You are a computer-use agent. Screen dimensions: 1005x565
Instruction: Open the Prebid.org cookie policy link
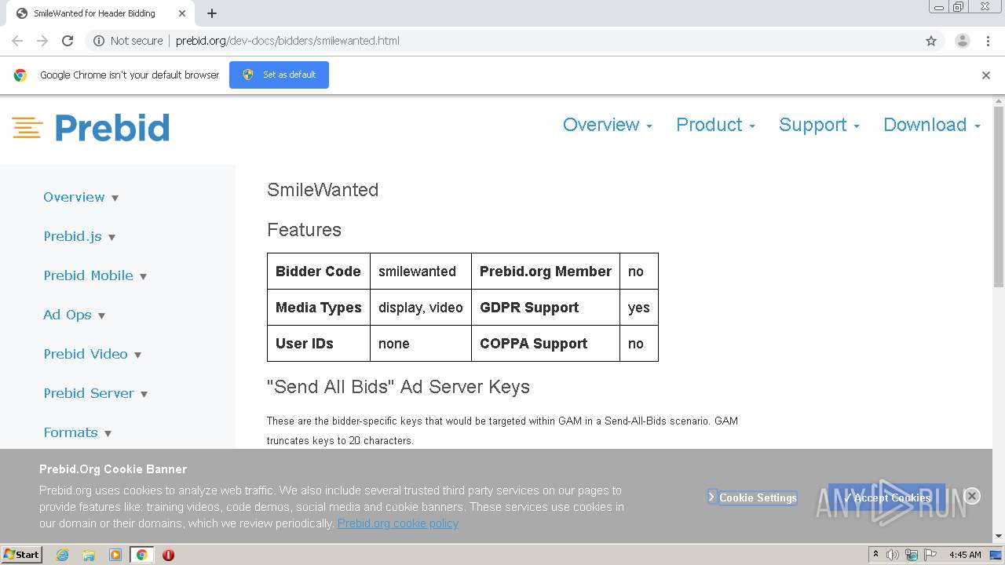pyautogui.click(x=398, y=523)
